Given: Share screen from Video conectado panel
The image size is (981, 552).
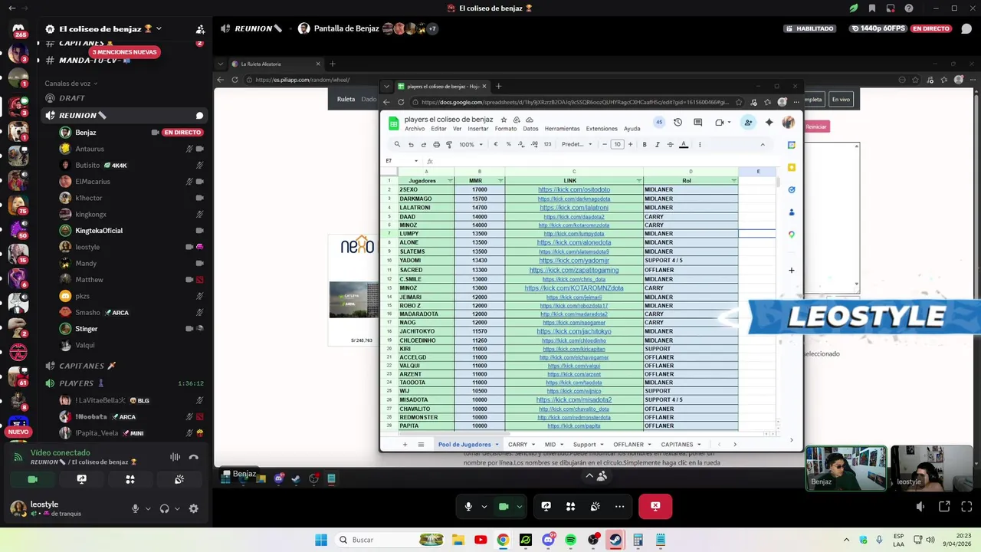Looking at the screenshot, I should pos(81,479).
